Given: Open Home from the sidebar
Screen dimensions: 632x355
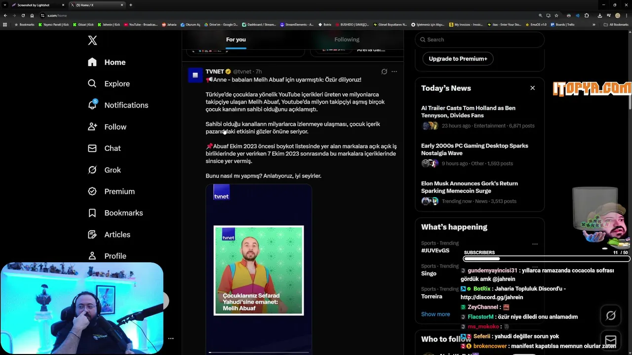Looking at the screenshot, I should point(107,62).
